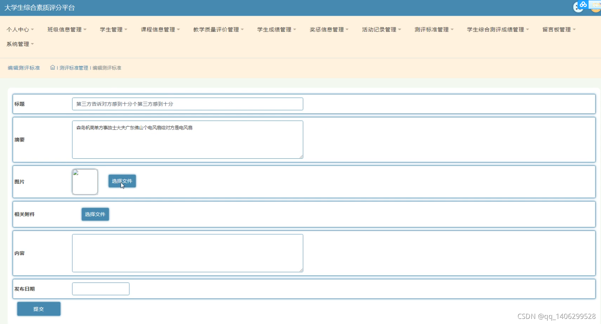
Task: Click 选择文件 button for 图片
Action: click(122, 181)
